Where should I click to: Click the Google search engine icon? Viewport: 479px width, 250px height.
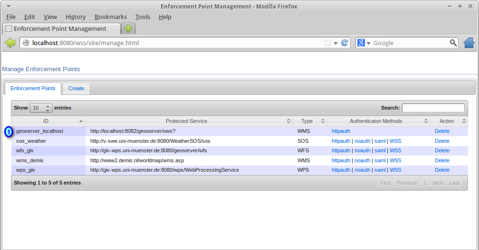tap(361, 43)
